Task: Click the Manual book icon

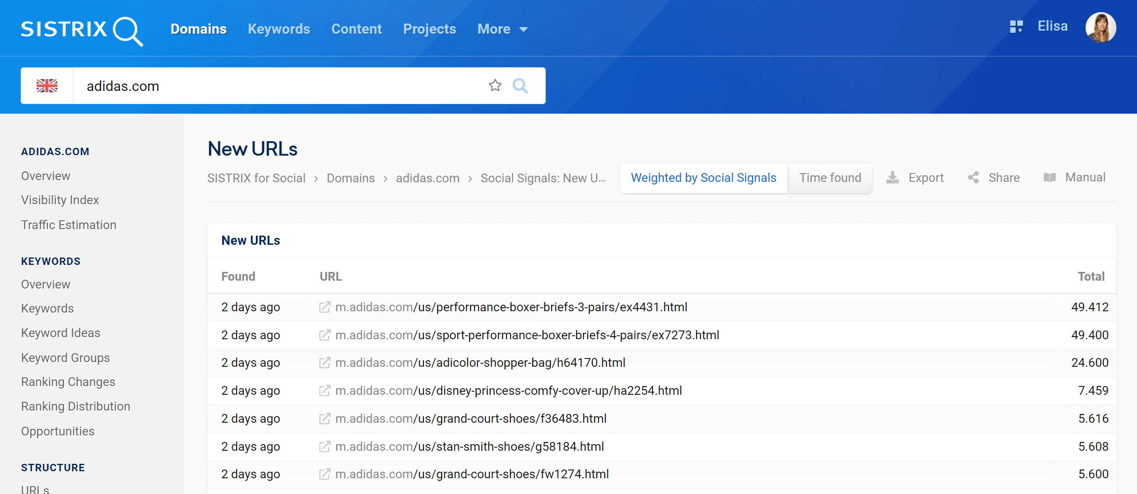Action: [1050, 177]
